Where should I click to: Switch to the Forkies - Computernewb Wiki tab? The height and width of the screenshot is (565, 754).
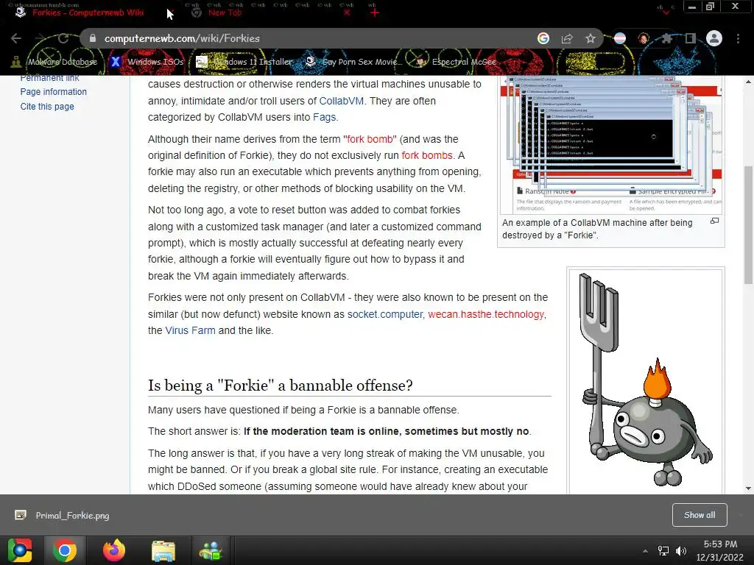(x=88, y=13)
